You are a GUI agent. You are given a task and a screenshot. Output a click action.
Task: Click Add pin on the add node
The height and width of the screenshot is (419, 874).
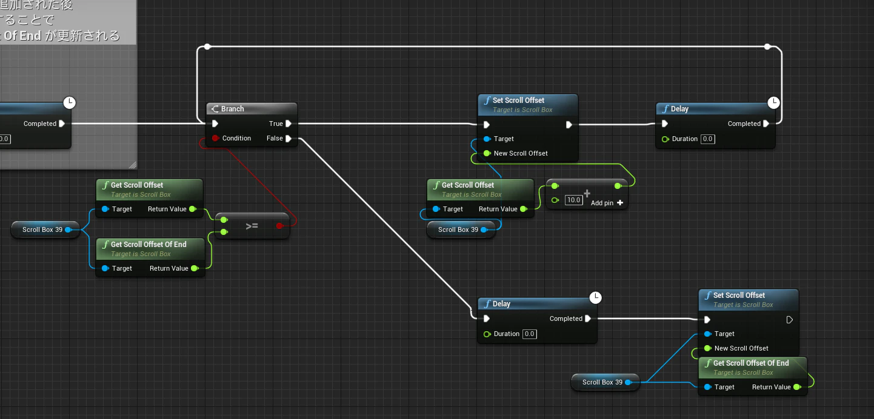[x=607, y=203]
